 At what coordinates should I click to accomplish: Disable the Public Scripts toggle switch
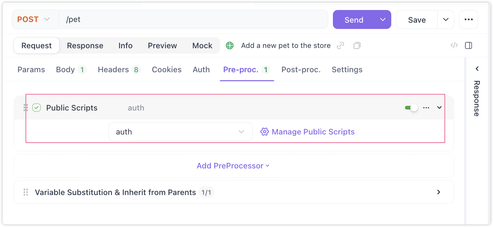point(411,108)
